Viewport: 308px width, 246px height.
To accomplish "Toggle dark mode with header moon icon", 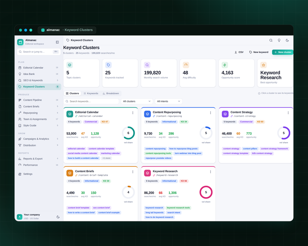I will [x=287, y=40].
